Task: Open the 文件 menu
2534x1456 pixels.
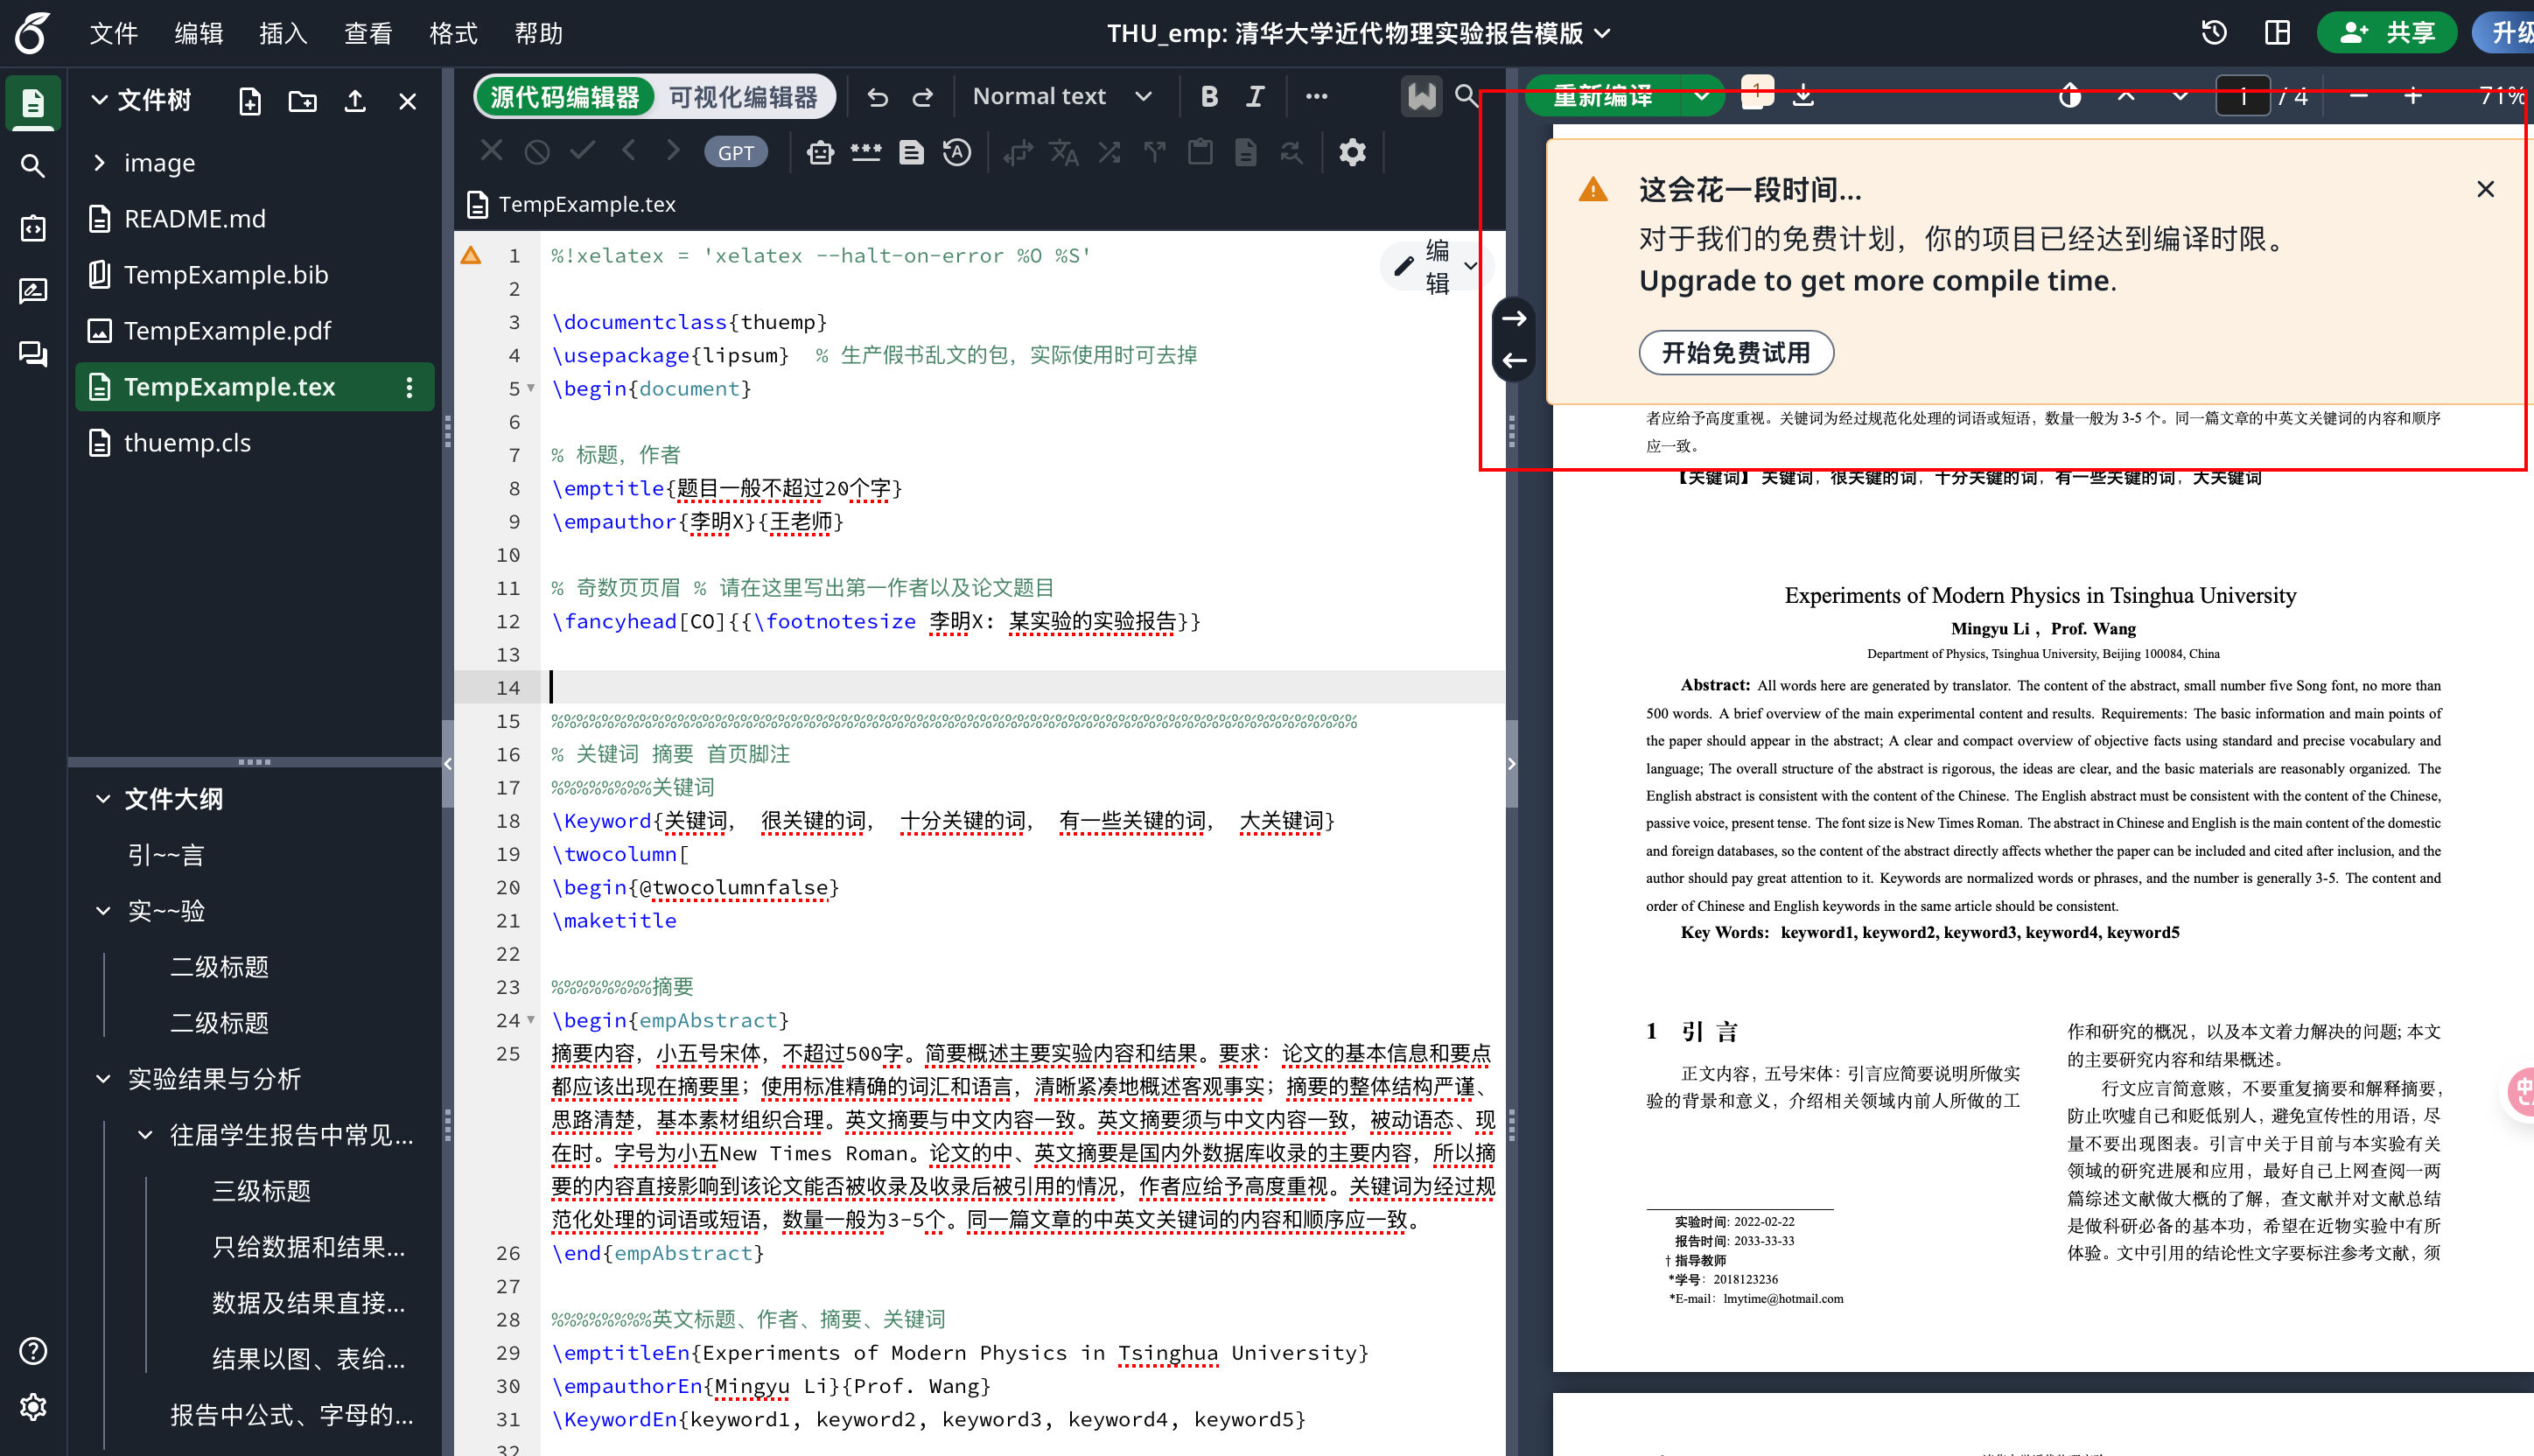Action: (x=113, y=33)
